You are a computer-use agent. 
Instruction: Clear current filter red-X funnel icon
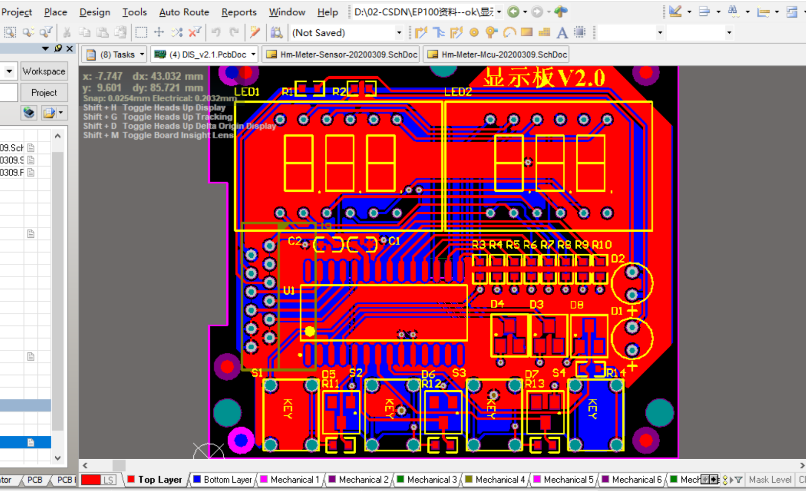point(194,33)
